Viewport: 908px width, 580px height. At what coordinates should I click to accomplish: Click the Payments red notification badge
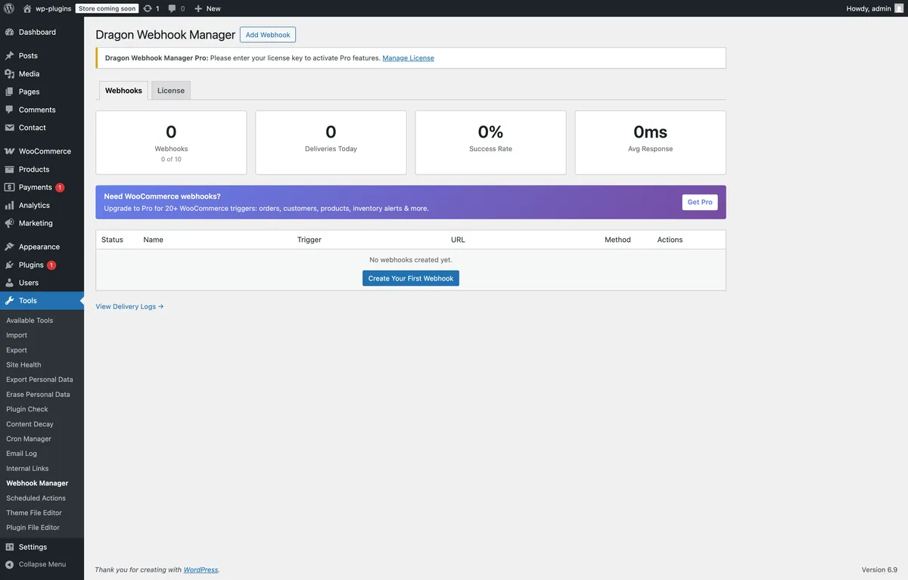(x=60, y=188)
